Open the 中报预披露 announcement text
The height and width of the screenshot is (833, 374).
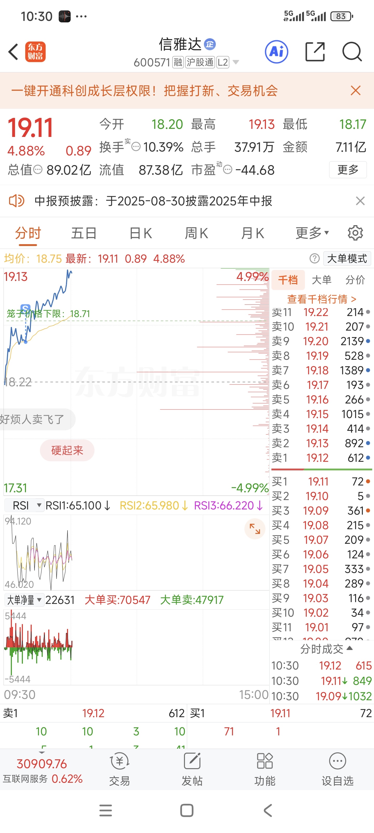(x=153, y=201)
